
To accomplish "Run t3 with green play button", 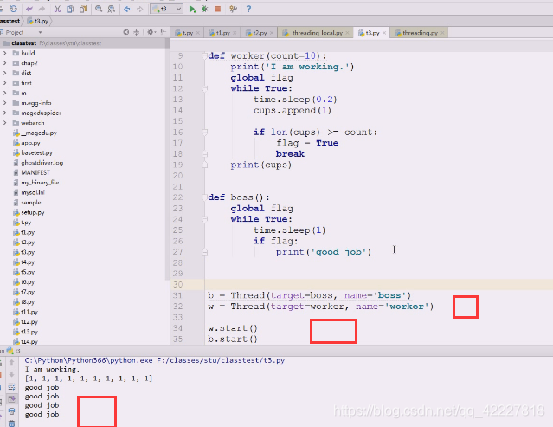I will click(x=192, y=9).
